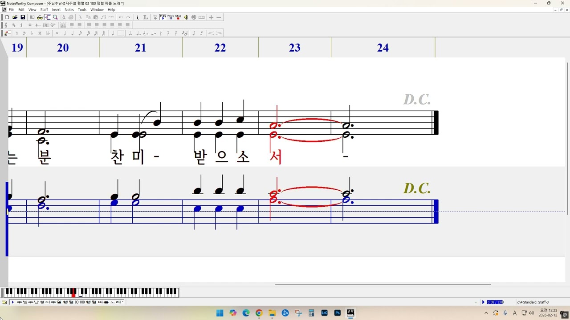Undo the last action
Screen dimensions: 570x320
pos(121,17)
